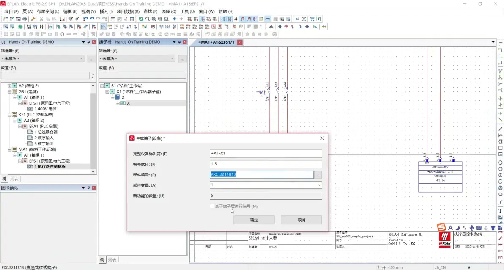Open page navigator panel menu arrow
The image size is (504, 270).
[83, 42]
